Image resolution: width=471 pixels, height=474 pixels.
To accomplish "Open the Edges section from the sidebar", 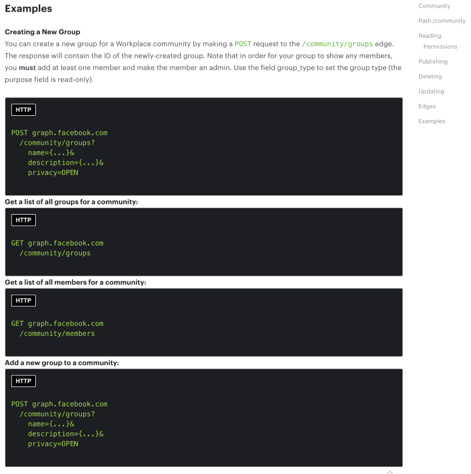I will tap(426, 106).
